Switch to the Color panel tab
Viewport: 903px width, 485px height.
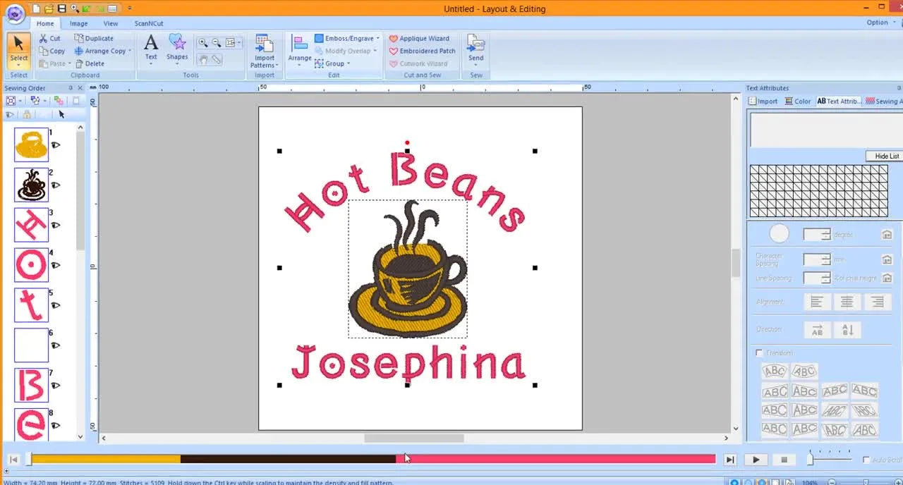click(x=798, y=102)
